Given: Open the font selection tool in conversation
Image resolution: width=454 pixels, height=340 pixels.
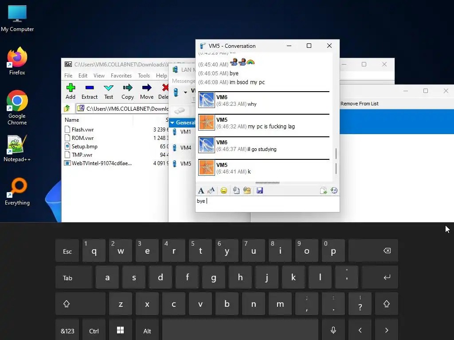Looking at the screenshot, I should (201, 190).
